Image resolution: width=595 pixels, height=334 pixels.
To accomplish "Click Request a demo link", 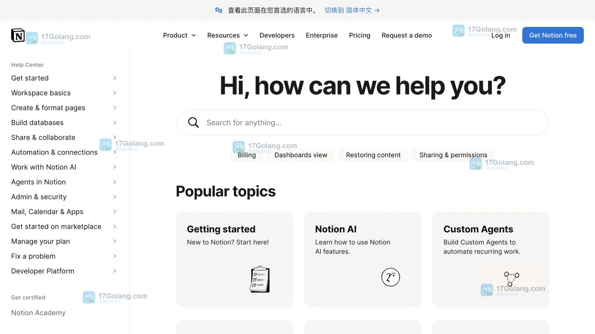I will click(x=407, y=35).
